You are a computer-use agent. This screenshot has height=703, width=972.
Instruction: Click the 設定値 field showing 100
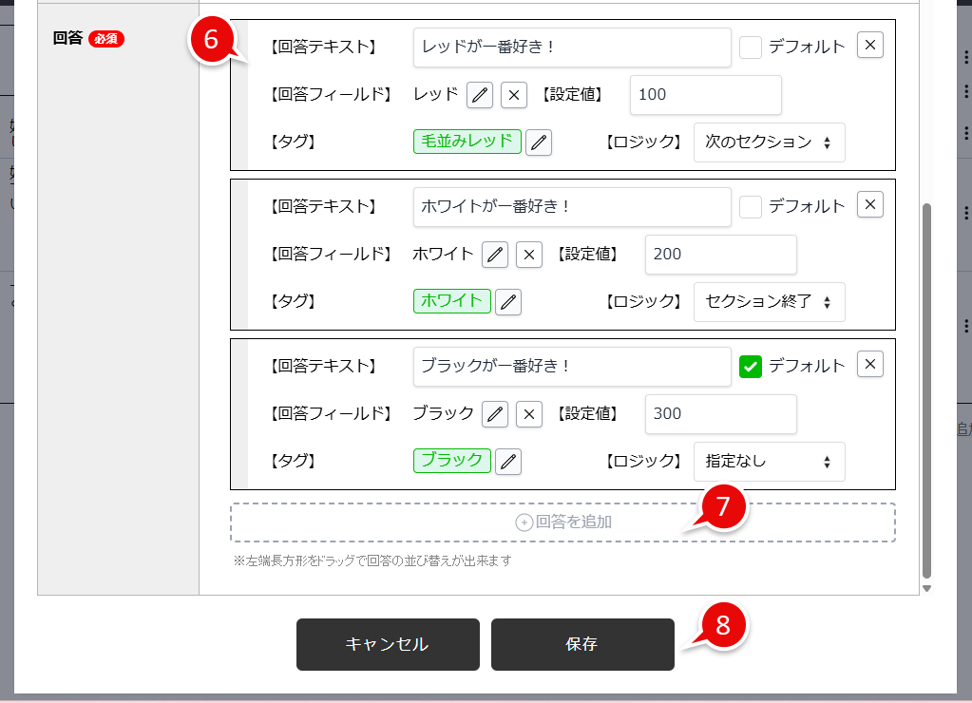[x=705, y=94]
